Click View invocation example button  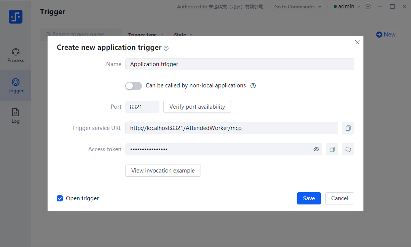click(x=163, y=171)
